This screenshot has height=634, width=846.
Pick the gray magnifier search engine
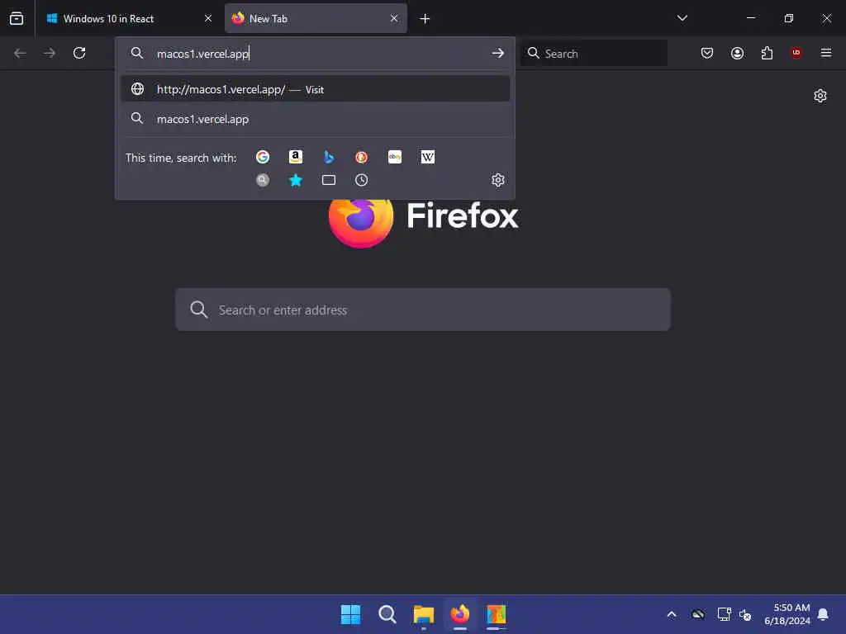263,180
